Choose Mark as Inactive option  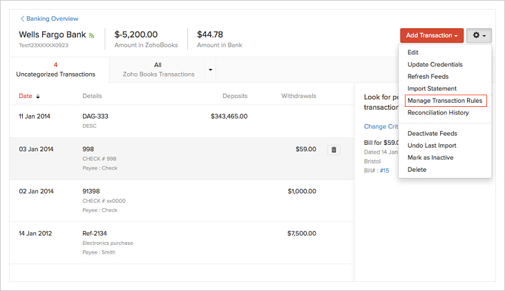430,158
